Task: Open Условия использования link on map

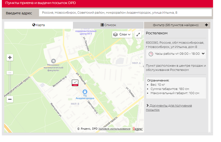Action: coord(114,129)
